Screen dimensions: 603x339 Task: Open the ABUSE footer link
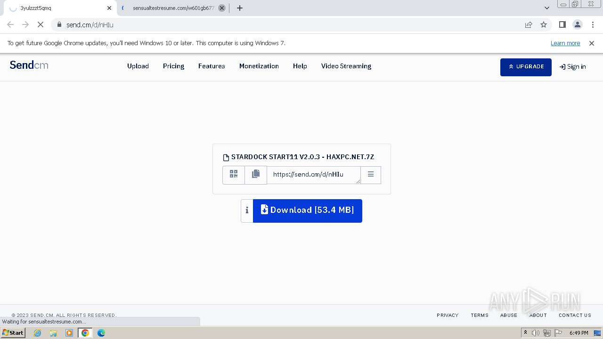point(509,315)
